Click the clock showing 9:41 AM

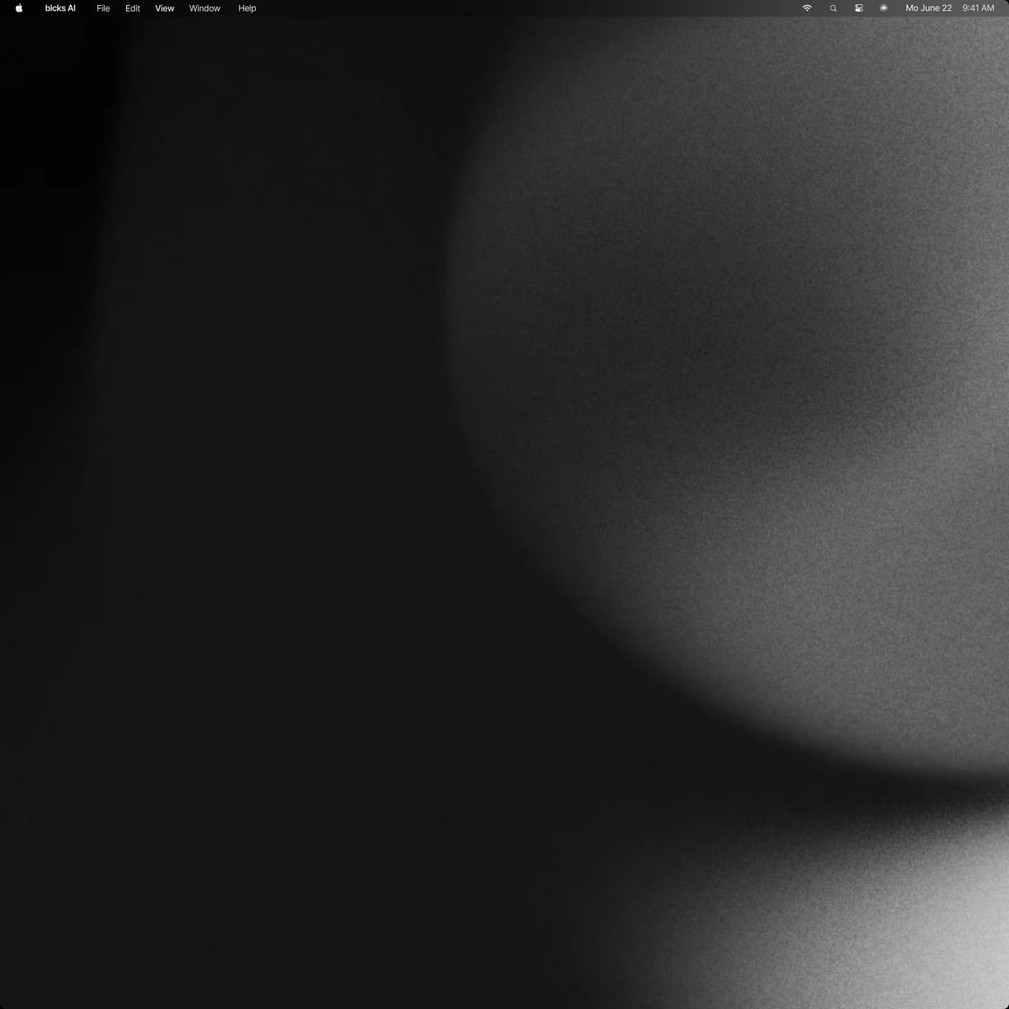click(977, 8)
